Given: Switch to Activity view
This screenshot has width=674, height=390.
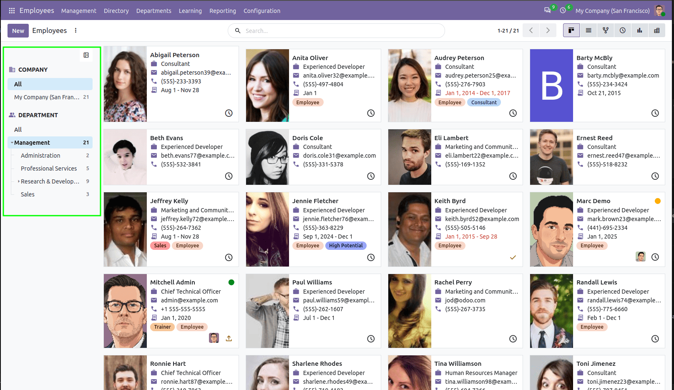Looking at the screenshot, I should tap(623, 30).
